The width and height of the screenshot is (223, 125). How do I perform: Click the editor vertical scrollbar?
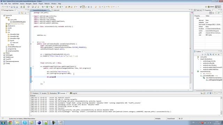(190, 49)
